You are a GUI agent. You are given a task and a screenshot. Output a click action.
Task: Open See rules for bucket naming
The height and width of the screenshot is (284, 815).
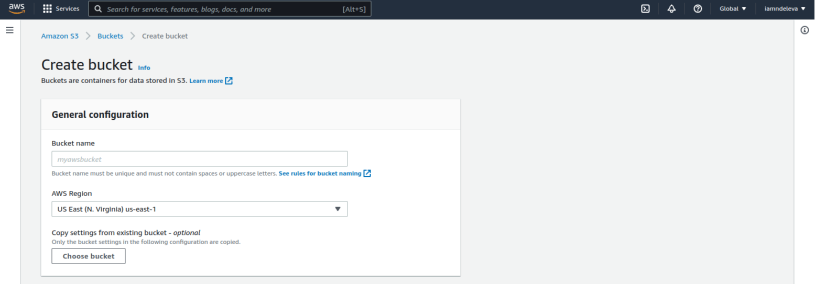320,173
